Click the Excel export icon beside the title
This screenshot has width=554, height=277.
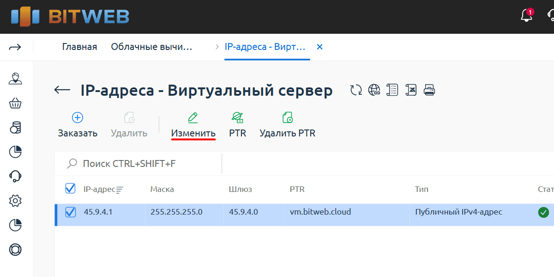pyautogui.click(x=411, y=90)
